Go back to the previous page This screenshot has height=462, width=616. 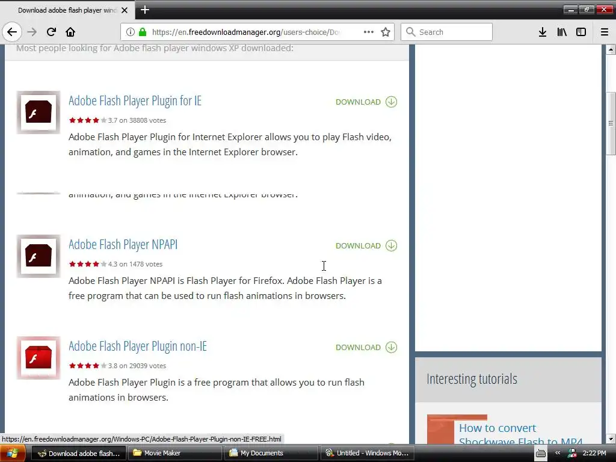point(12,32)
